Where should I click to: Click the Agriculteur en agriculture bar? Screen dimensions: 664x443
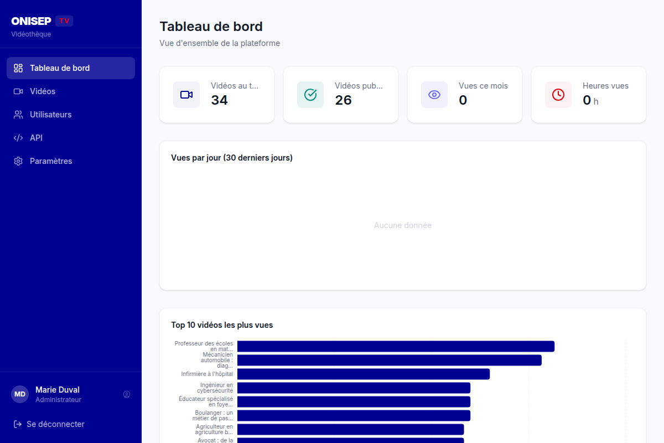(x=350, y=429)
